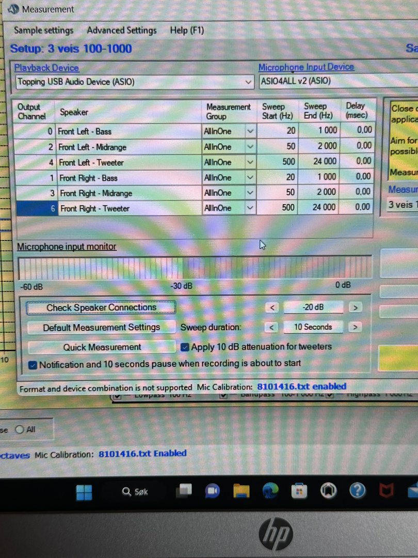Click Delay value for Front Left - Midrange
The image size is (418, 558).
click(357, 145)
